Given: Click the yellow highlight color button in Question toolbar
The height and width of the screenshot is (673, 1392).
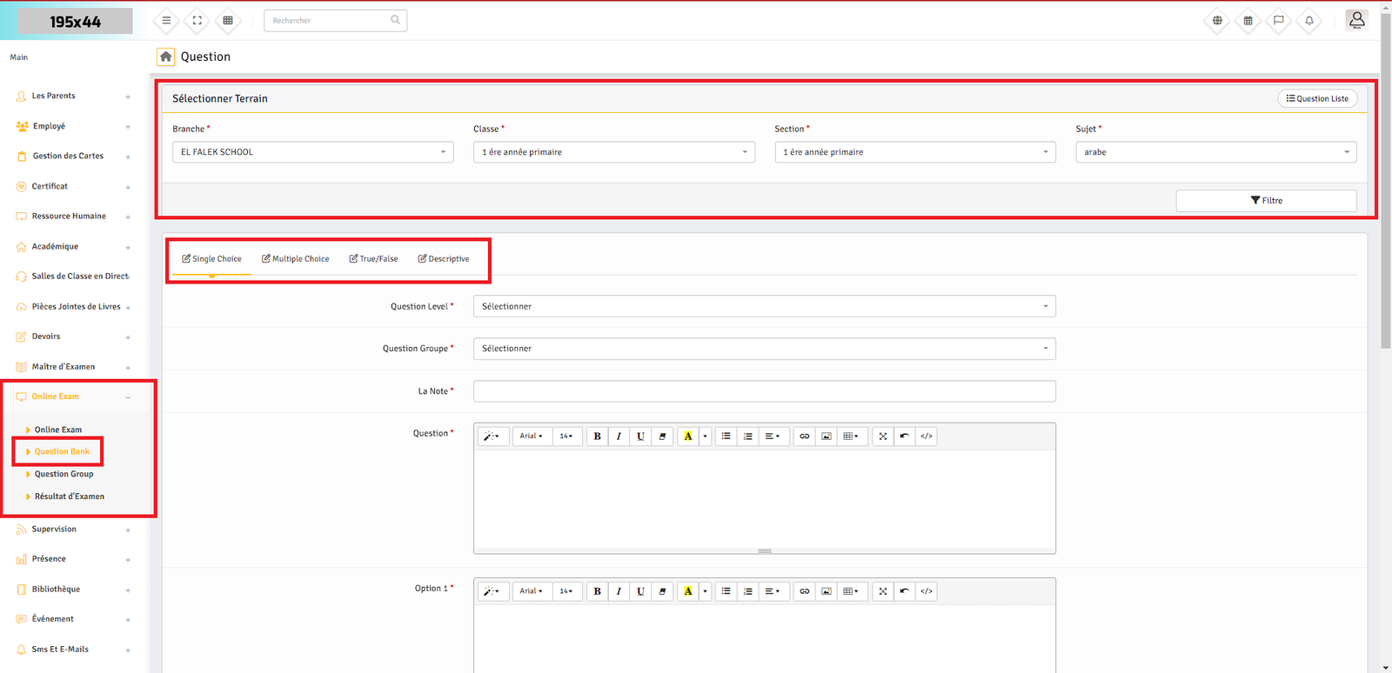Looking at the screenshot, I should click(x=687, y=436).
